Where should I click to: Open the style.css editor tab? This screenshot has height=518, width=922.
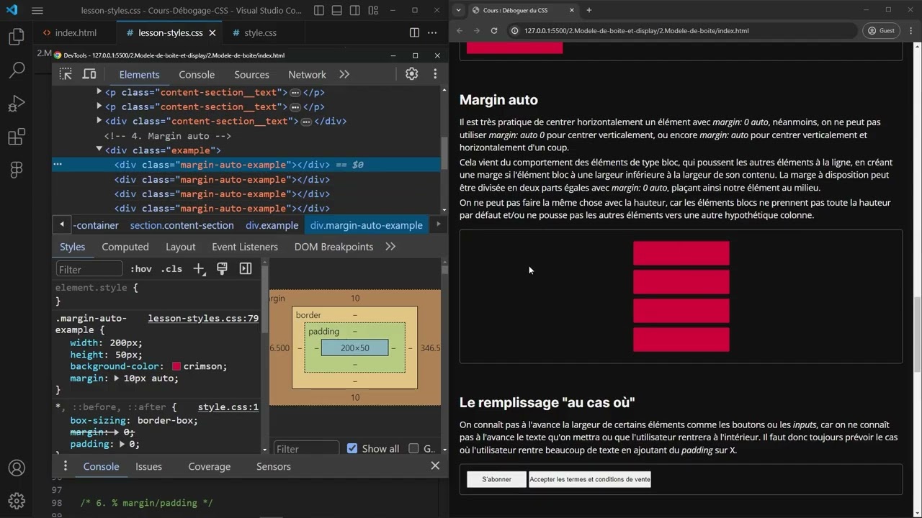point(260,33)
